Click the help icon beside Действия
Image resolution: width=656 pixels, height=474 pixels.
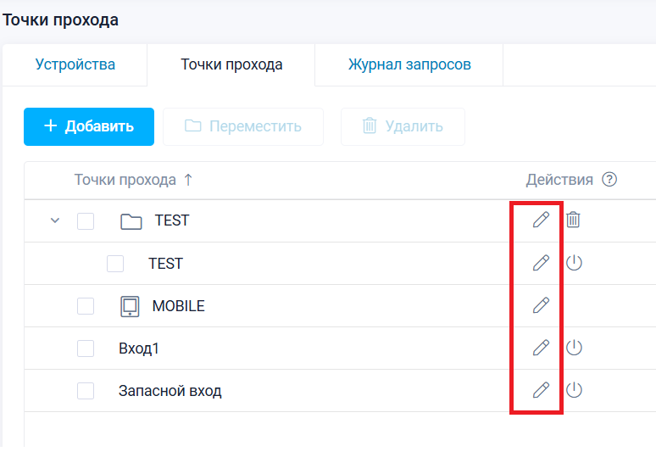[609, 180]
